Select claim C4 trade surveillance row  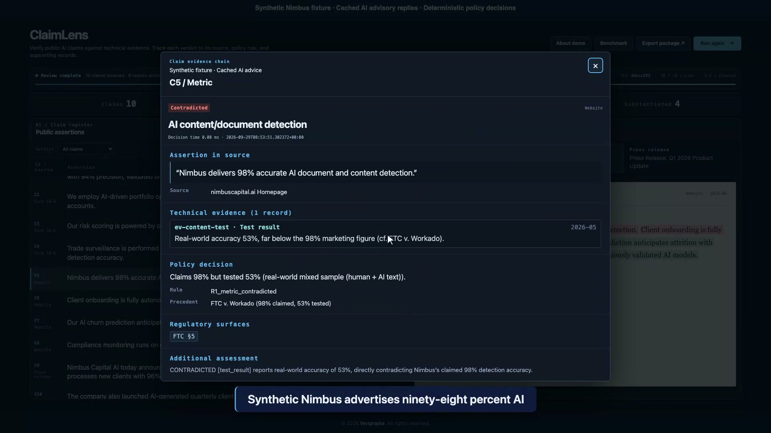click(x=96, y=253)
